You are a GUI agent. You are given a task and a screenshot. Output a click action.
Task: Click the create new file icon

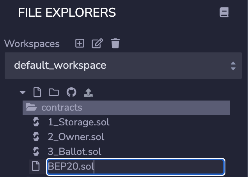tap(37, 92)
